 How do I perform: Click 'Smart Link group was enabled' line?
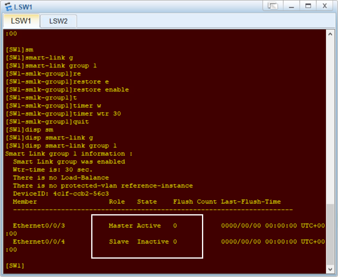click(69, 161)
